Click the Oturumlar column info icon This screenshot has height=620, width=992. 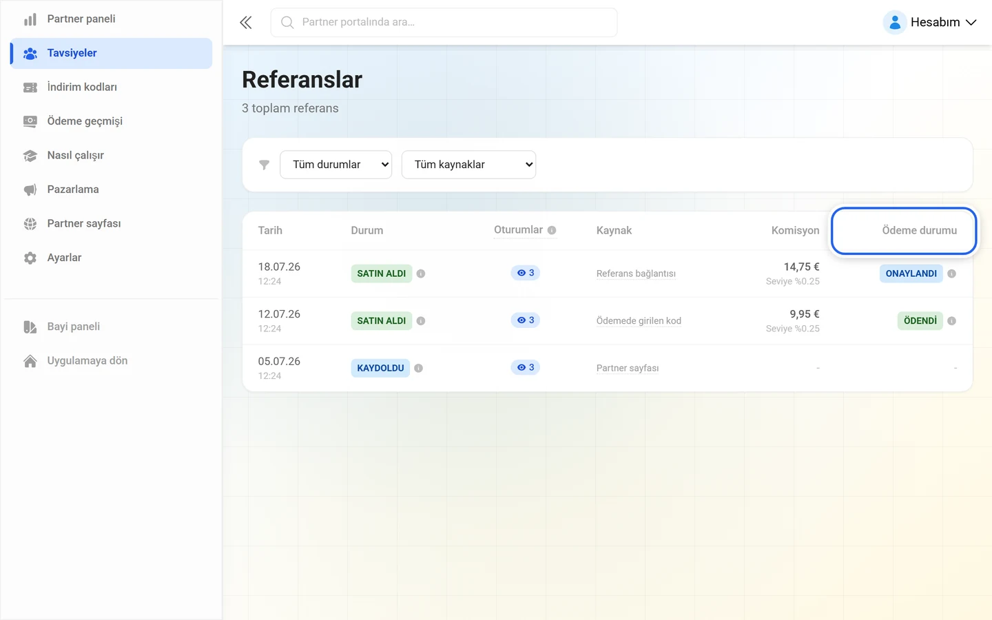(552, 230)
